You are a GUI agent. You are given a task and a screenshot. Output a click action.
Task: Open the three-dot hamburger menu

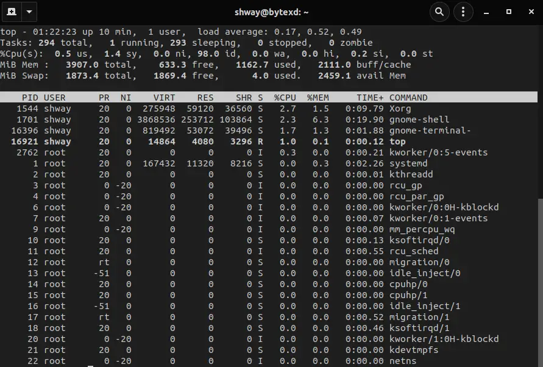(x=463, y=12)
